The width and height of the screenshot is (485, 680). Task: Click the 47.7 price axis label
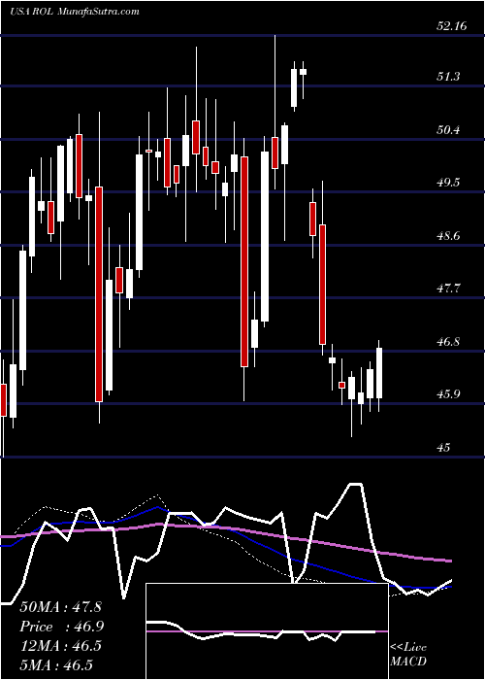(x=448, y=288)
